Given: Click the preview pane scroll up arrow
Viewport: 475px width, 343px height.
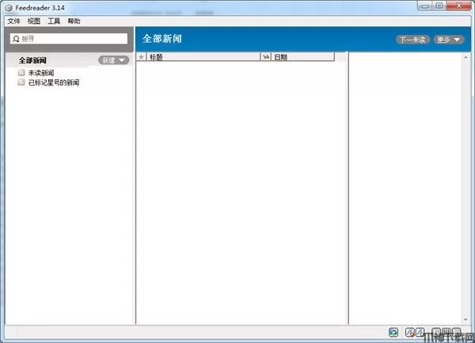Looking at the screenshot, I should (465, 57).
